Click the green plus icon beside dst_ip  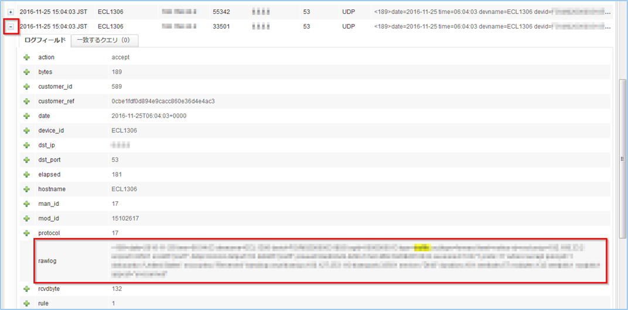[27, 145]
